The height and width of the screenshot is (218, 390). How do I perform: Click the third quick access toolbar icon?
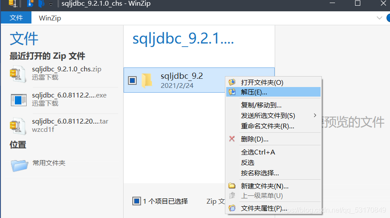coord(41,3)
